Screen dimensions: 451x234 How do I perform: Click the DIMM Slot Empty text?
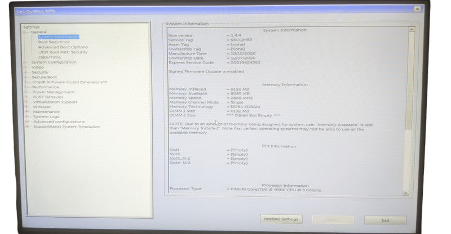click(x=254, y=115)
